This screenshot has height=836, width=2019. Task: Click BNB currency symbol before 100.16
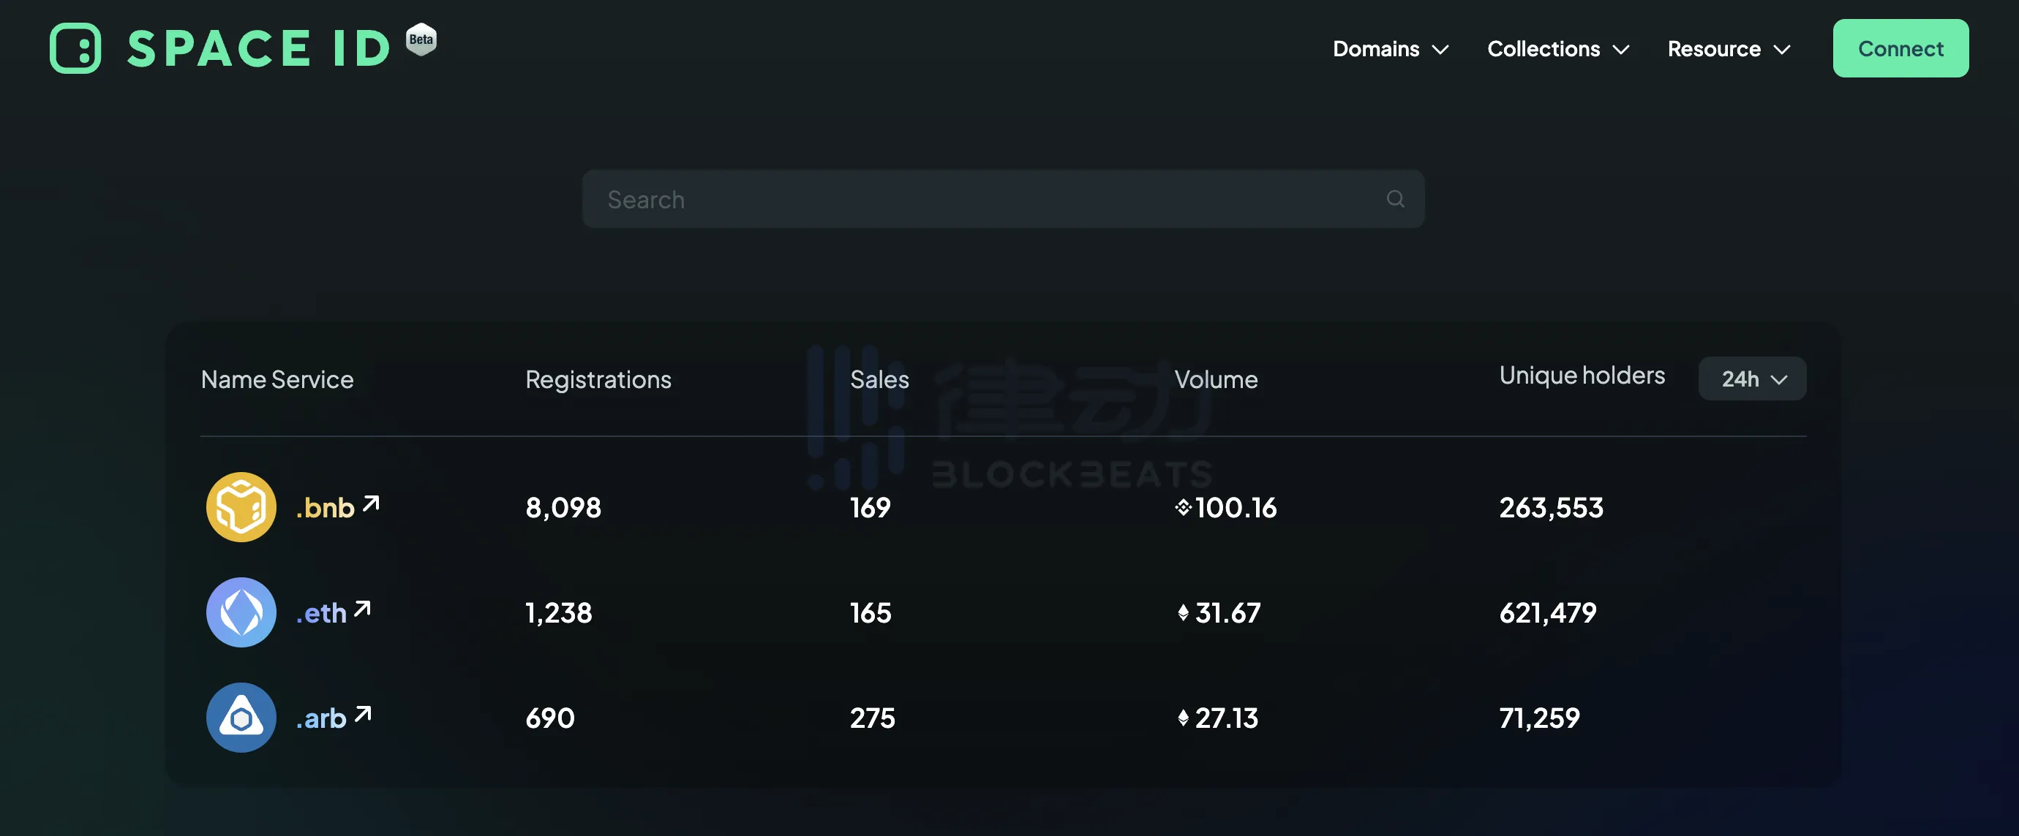pyautogui.click(x=1184, y=507)
